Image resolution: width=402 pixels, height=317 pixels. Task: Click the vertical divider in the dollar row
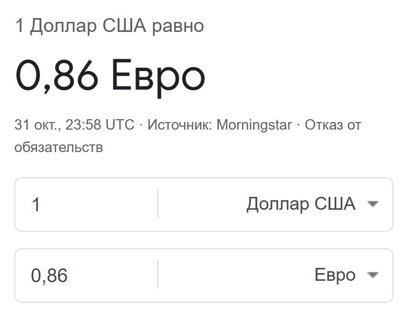pyautogui.click(x=158, y=204)
